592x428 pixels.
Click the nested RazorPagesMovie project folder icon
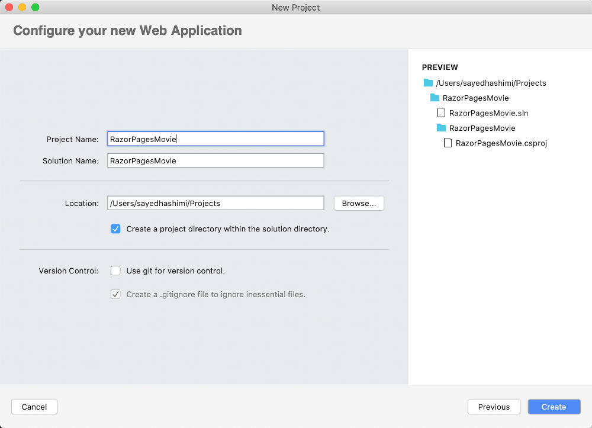(442, 128)
